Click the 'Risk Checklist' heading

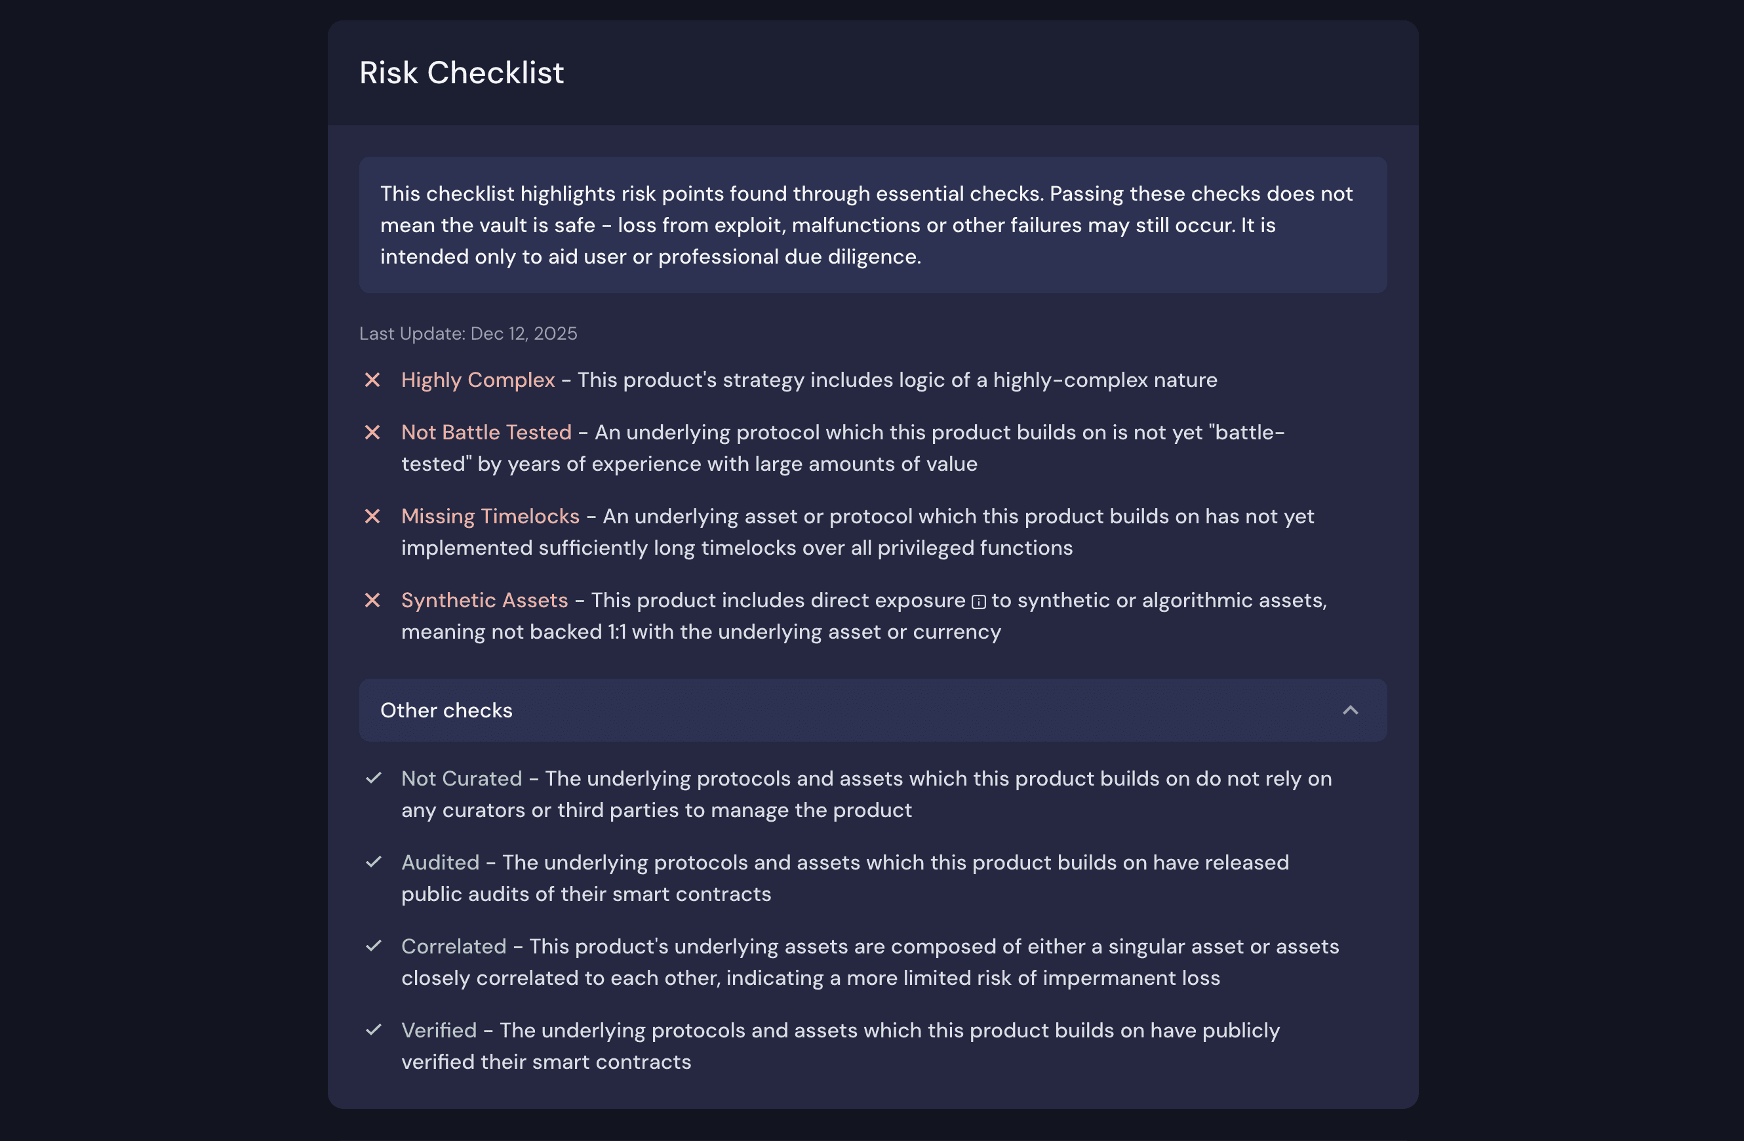[x=462, y=73]
